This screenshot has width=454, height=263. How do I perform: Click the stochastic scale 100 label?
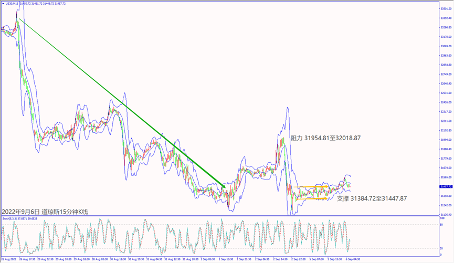point(443,217)
